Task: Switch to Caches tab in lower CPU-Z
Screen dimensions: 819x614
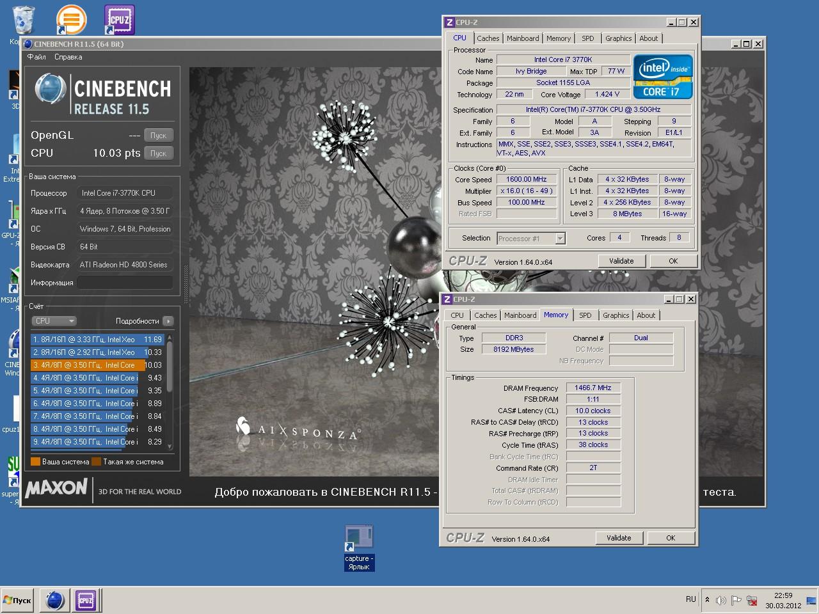Action: tap(485, 315)
